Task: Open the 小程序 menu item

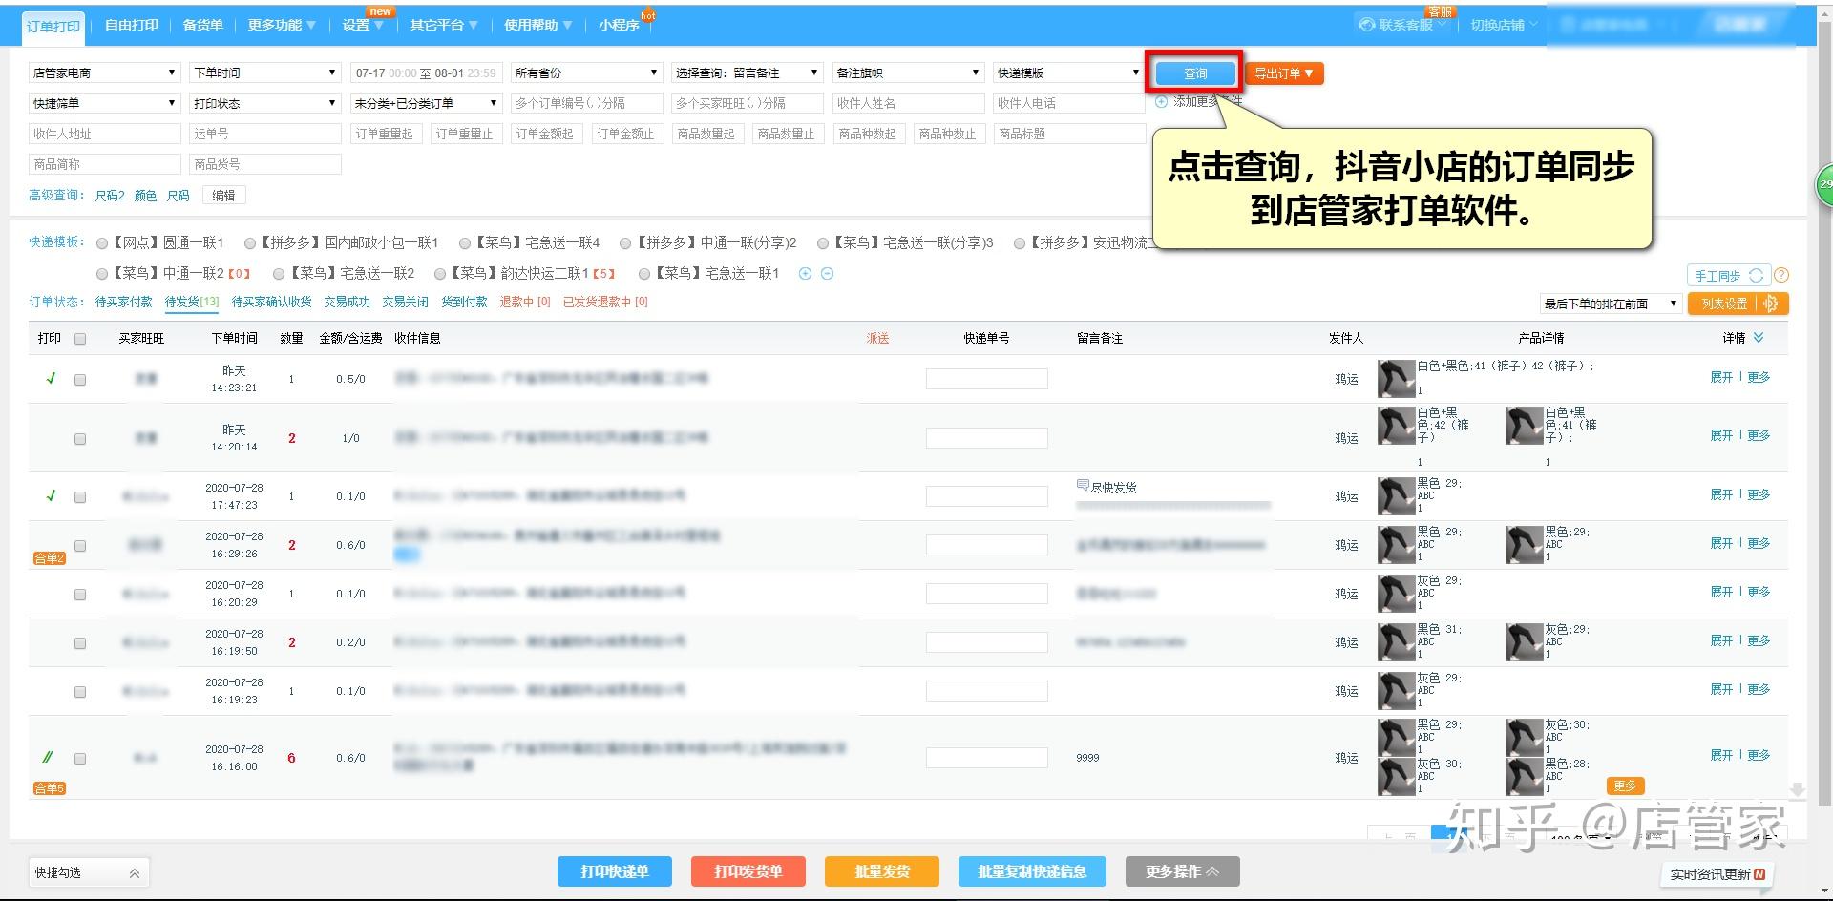Action: [x=620, y=25]
